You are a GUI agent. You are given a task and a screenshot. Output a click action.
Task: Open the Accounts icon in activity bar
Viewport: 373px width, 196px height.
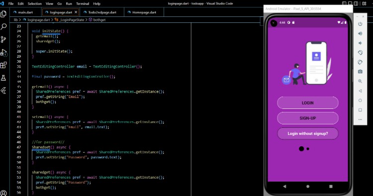point(3,193)
